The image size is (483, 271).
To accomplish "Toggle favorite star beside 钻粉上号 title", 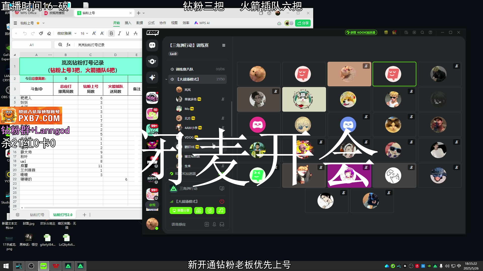I will coord(38,23).
